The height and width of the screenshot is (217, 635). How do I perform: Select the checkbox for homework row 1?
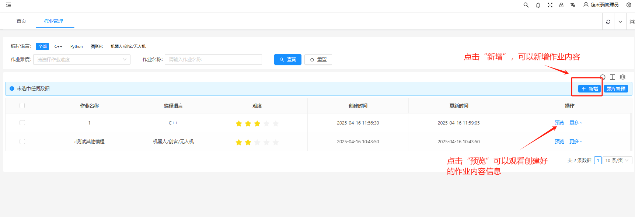[x=22, y=123]
